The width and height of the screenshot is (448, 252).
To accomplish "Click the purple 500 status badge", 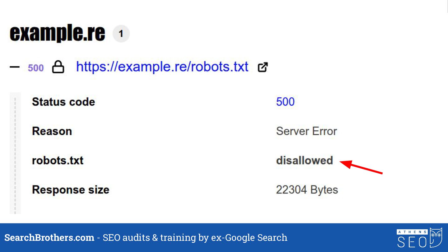I will point(36,68).
